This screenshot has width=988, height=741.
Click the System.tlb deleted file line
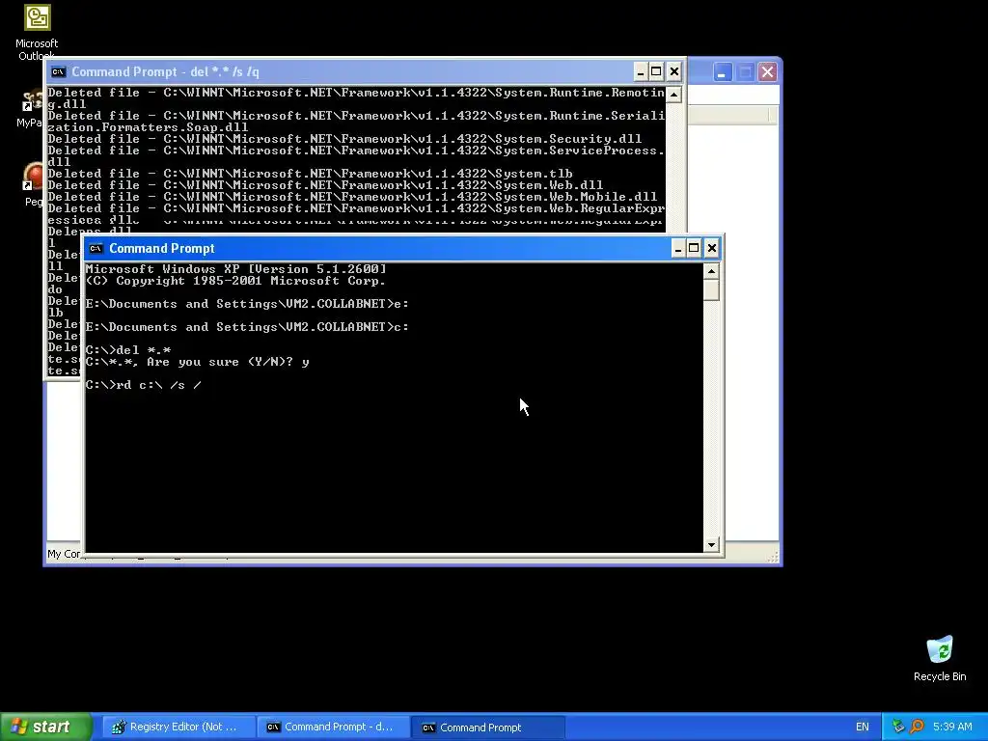coord(310,174)
